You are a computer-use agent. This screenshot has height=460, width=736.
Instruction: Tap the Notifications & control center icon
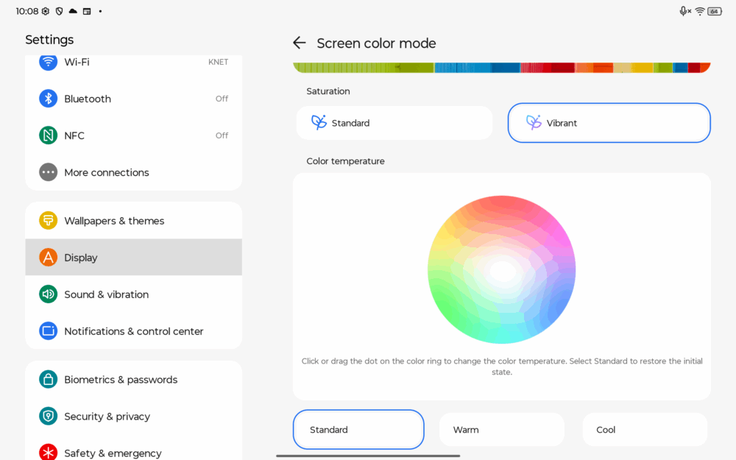coord(48,331)
